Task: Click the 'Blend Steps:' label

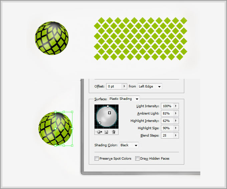Action: click(x=150, y=136)
